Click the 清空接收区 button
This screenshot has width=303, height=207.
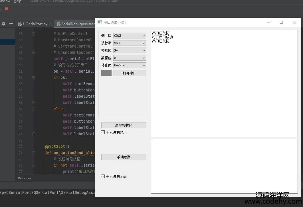[124, 125]
